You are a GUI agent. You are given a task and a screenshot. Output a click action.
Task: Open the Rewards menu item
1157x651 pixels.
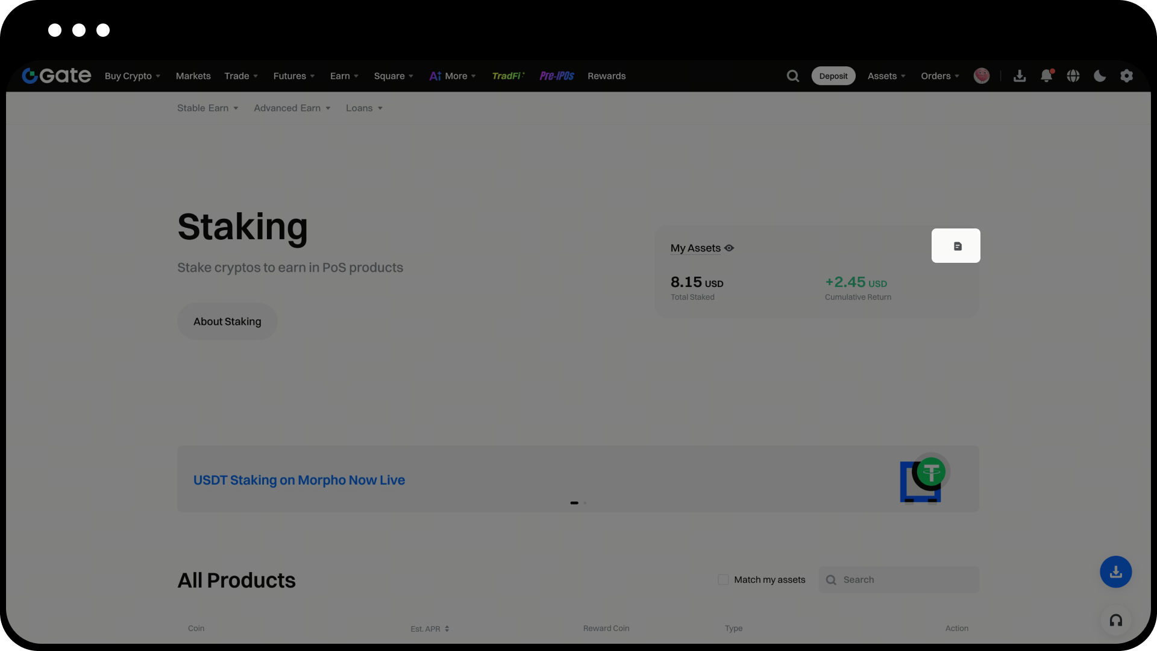[x=607, y=76]
